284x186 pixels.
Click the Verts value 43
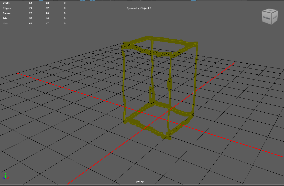tap(47, 3)
